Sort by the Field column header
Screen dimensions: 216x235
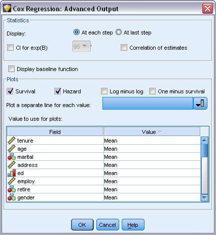pos(55,132)
